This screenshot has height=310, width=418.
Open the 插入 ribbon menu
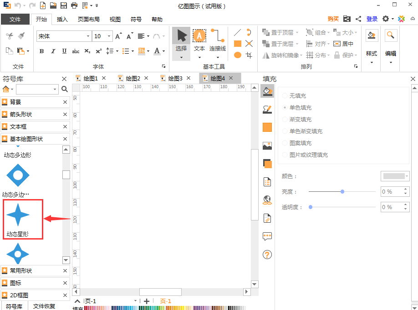tap(62, 19)
